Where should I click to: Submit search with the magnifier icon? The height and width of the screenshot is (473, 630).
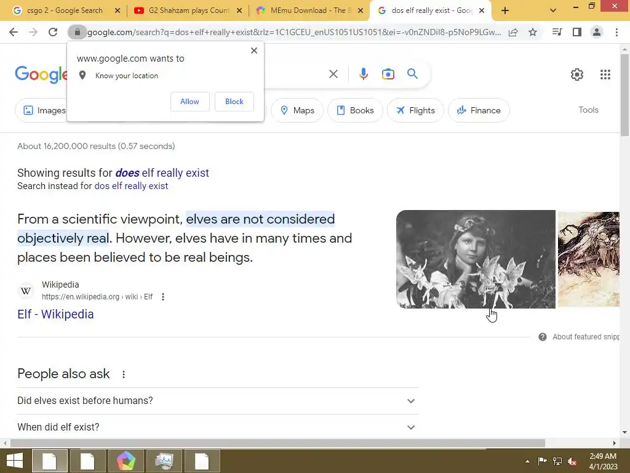pos(412,74)
